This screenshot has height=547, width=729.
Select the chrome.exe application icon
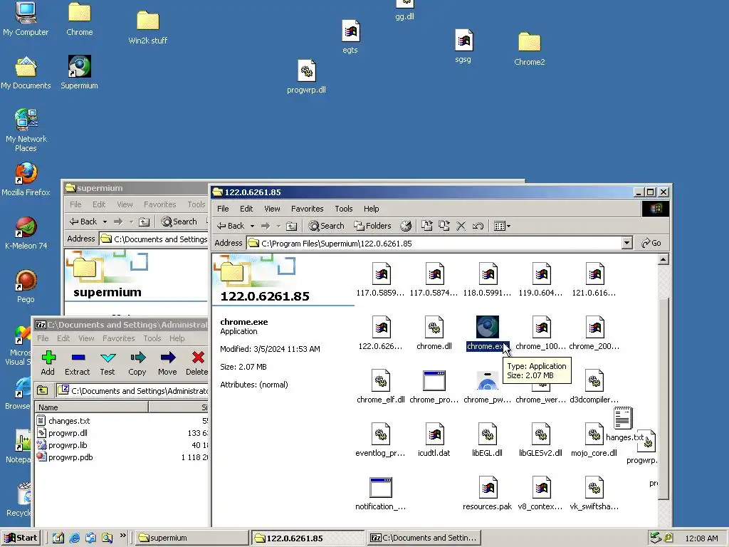tap(487, 327)
